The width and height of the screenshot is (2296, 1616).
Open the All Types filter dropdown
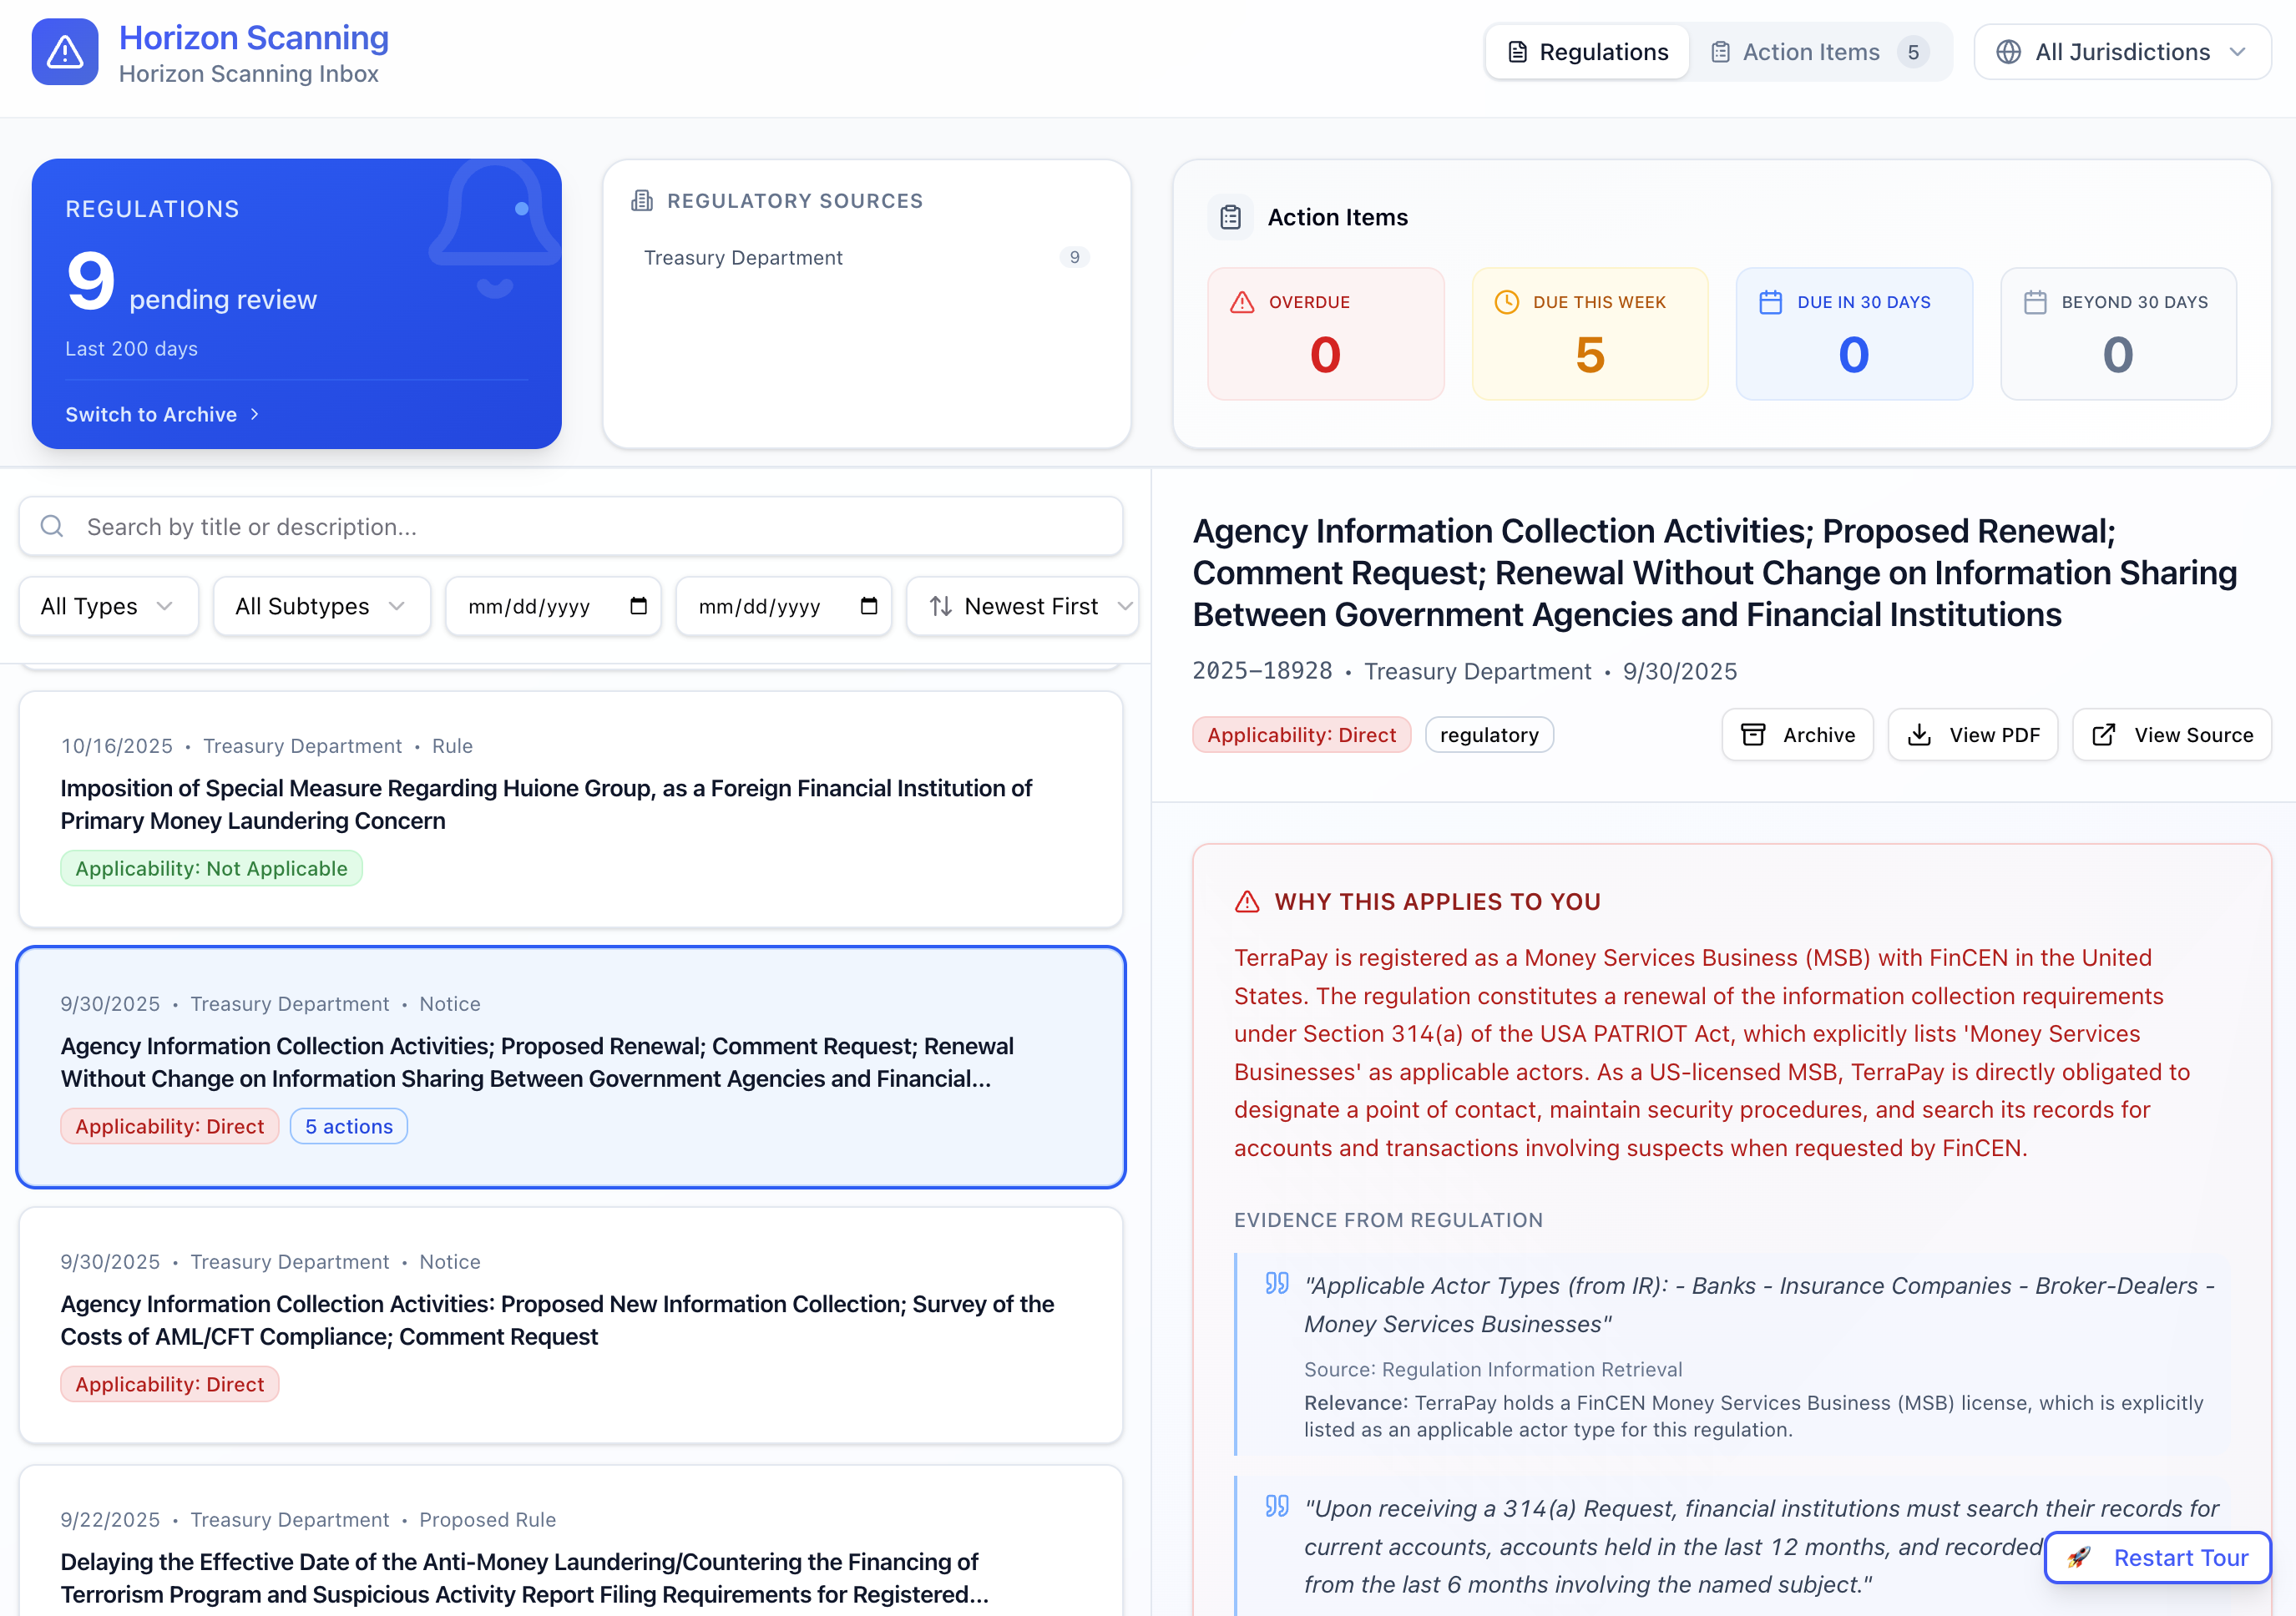coord(108,606)
